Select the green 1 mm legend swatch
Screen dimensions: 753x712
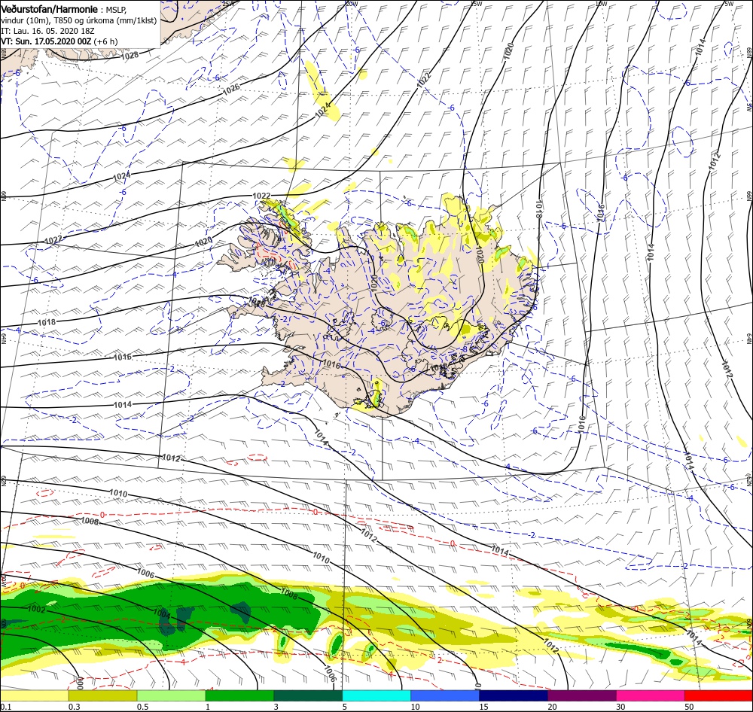239,695
